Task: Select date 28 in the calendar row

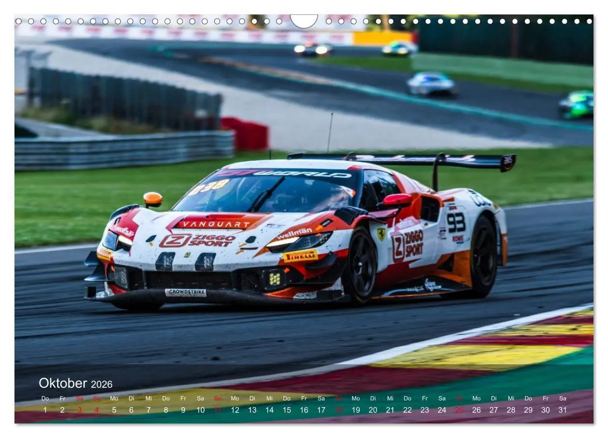Action: pos(511,410)
